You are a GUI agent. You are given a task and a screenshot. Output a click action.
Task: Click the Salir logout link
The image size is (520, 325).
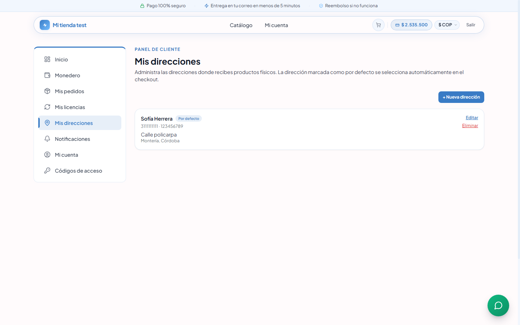471,25
